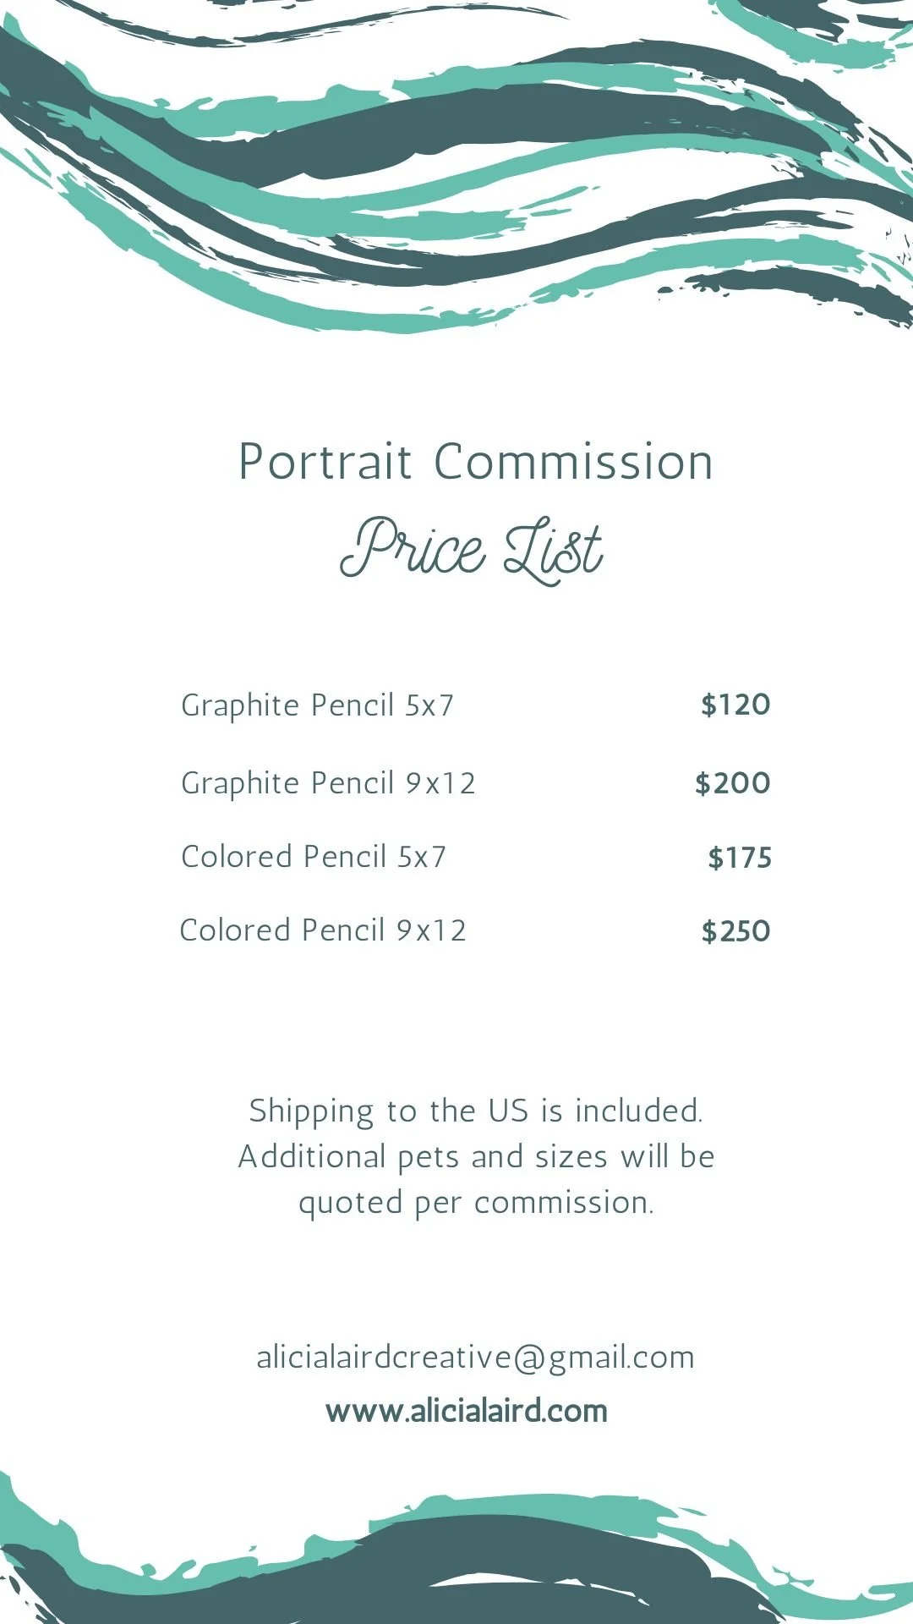Screen dimensions: 913x1624
Task: Select the Colored Pencil 9x12 item
Action: [323, 930]
